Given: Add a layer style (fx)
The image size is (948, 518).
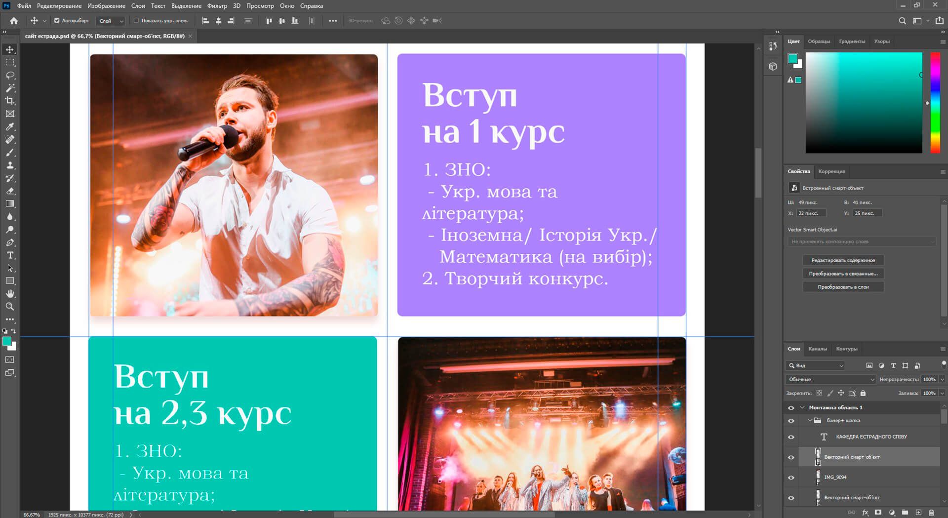Looking at the screenshot, I should coord(865,513).
